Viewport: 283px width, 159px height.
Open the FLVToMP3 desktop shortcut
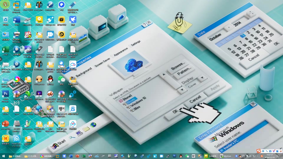(28, 95)
